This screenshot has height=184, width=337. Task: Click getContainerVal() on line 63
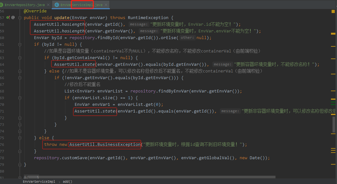point(89,58)
